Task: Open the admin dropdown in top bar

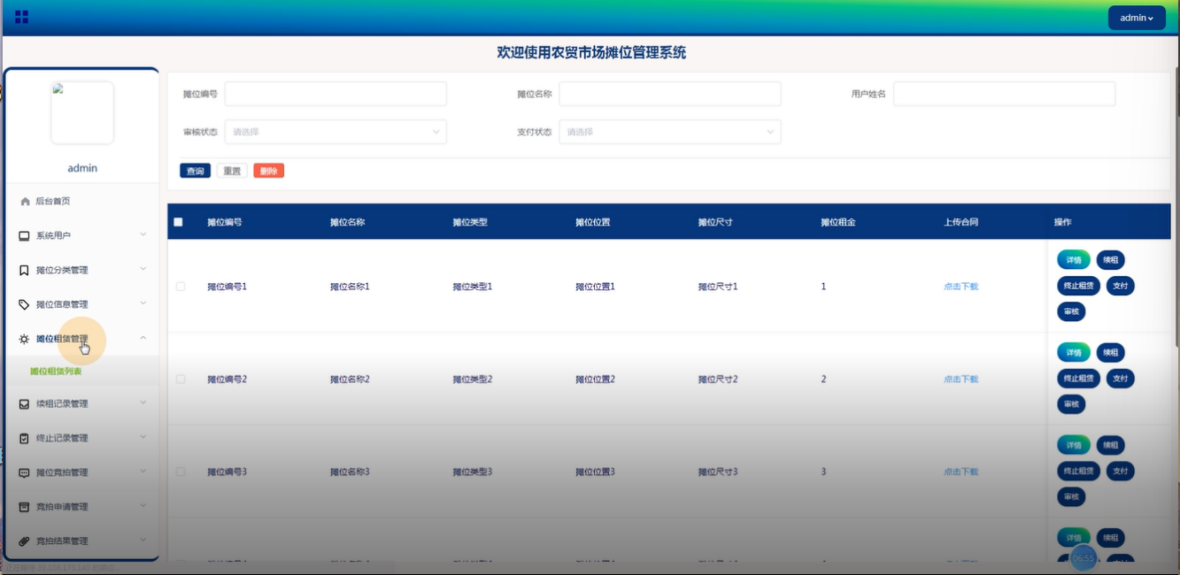Action: 1137,18
